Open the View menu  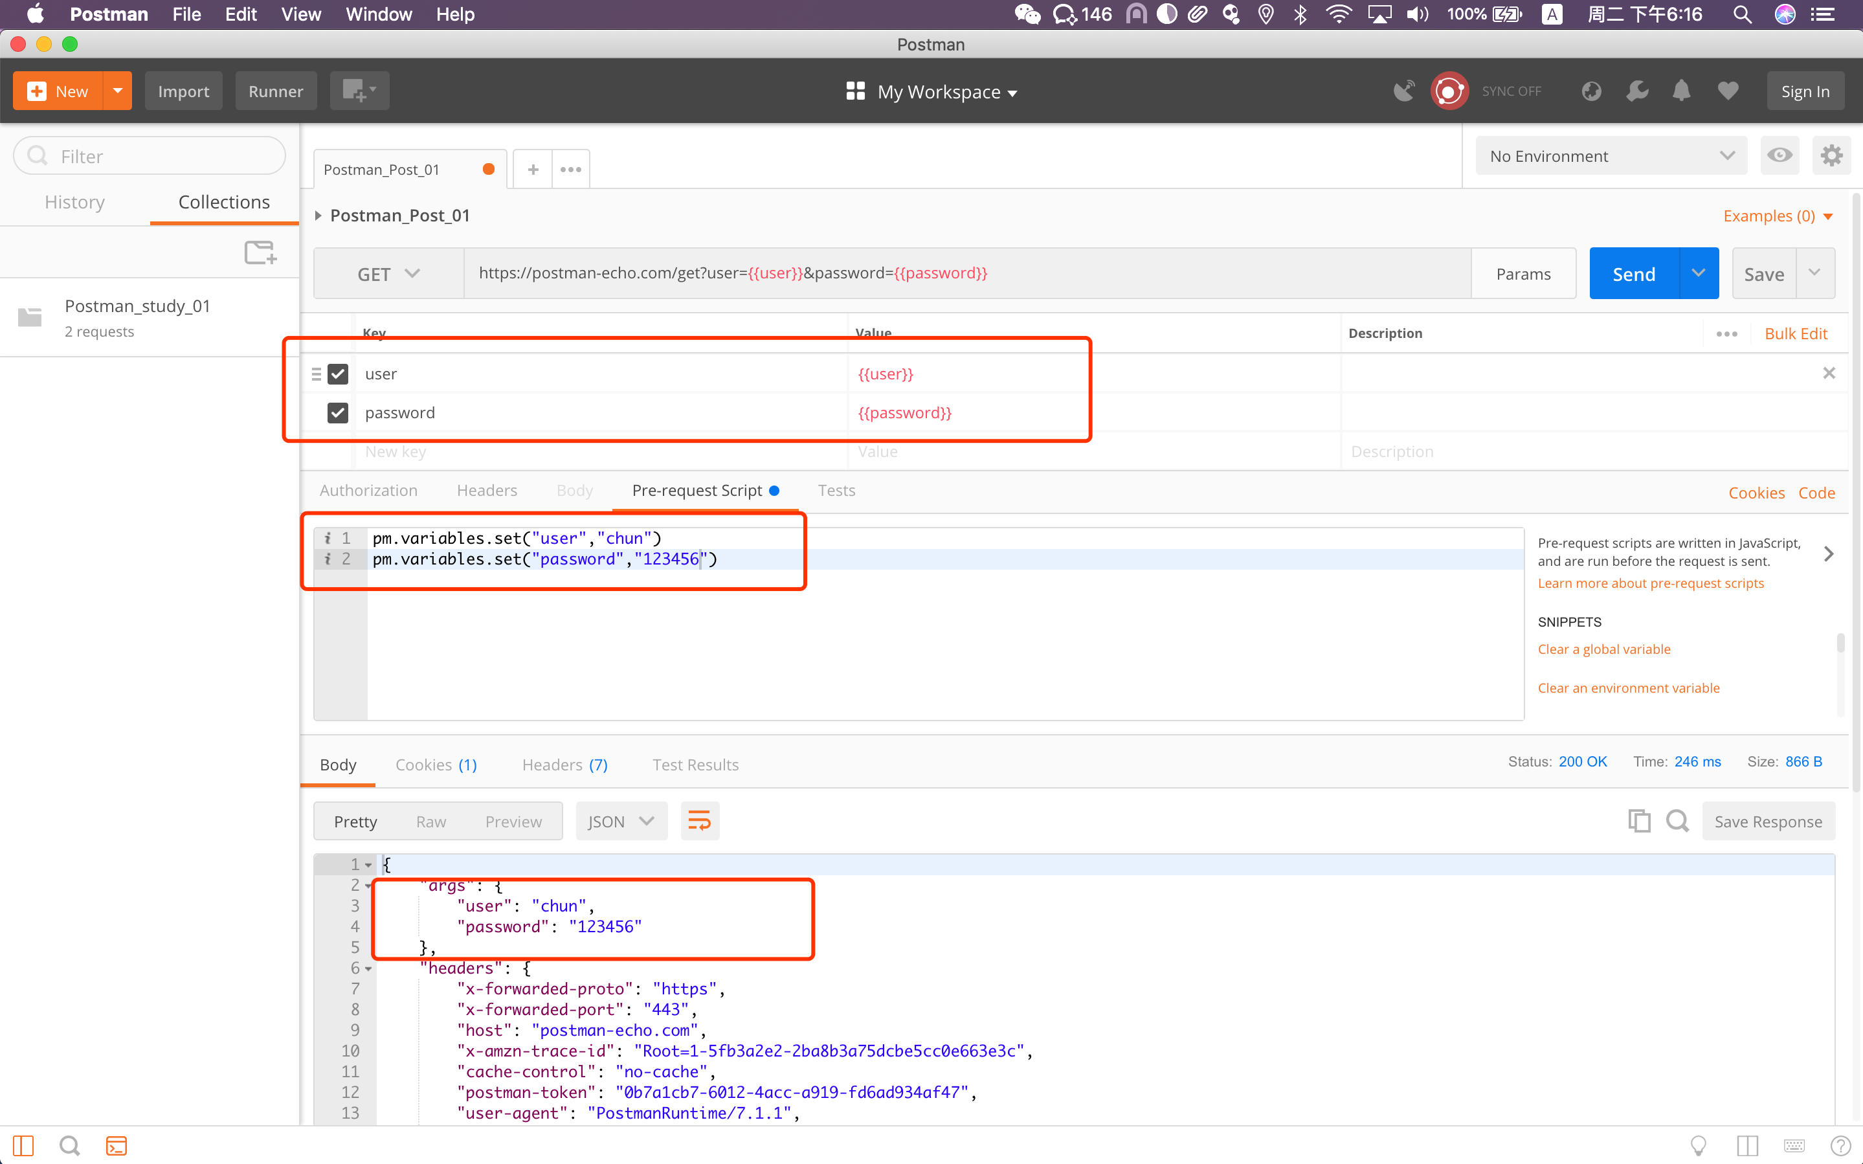(x=301, y=14)
